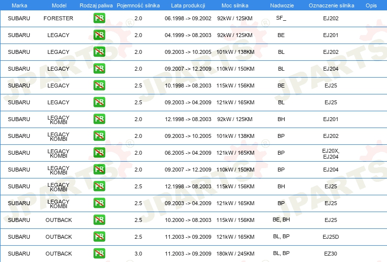Click 121kW / 165KM in the EJ25D row
The height and width of the screenshot is (262, 387).
coord(236,237)
